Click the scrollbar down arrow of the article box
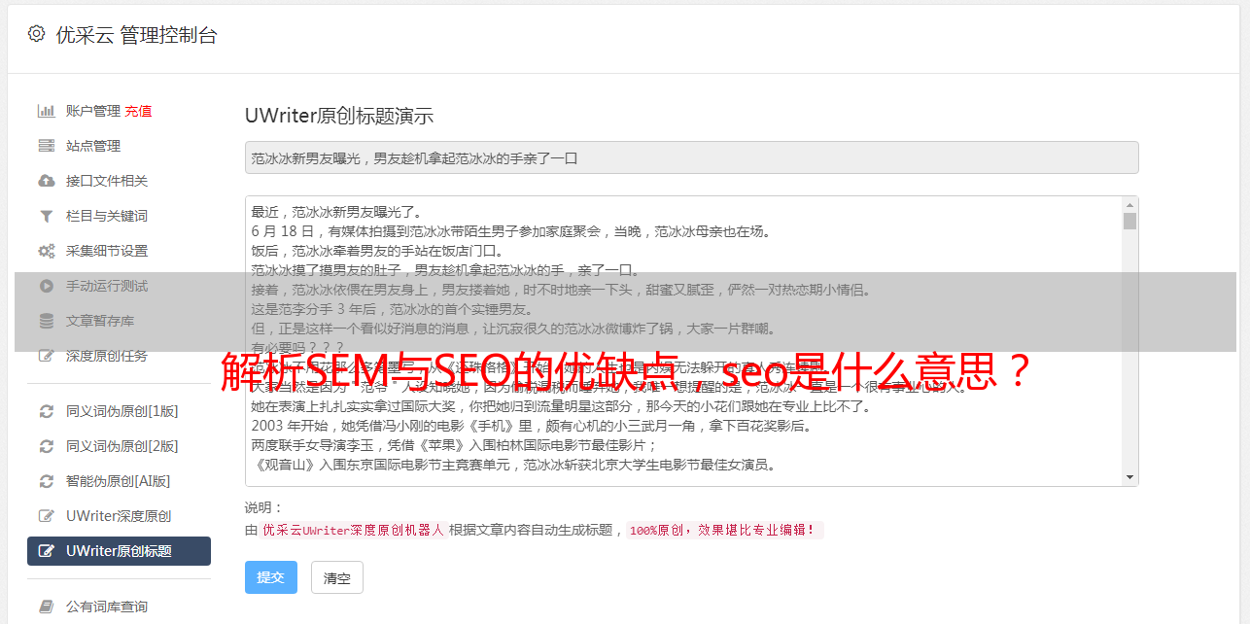 (x=1129, y=477)
